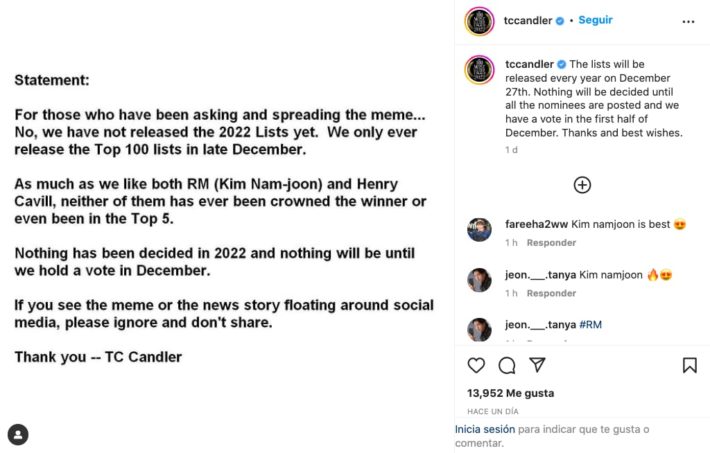View the 13,952 Me gusta likes list
Image resolution: width=710 pixels, height=453 pixels.
coord(510,393)
